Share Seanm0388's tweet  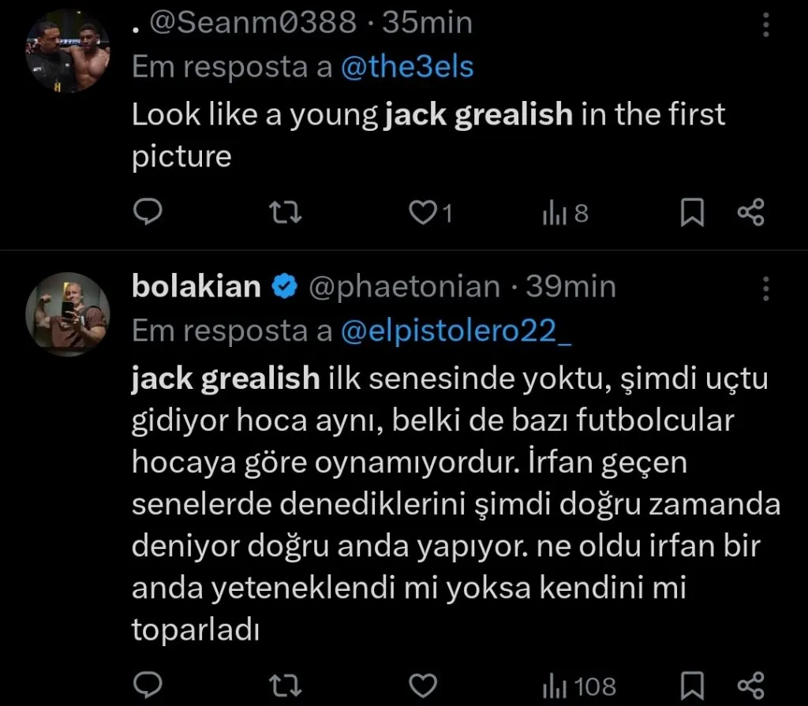point(750,211)
